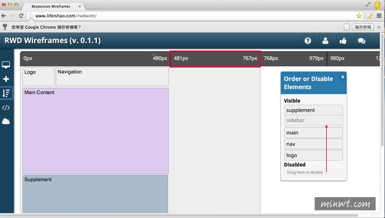This screenshot has height=218, width=385.
Task: Click the main item in Visible list
Action: click(313, 133)
